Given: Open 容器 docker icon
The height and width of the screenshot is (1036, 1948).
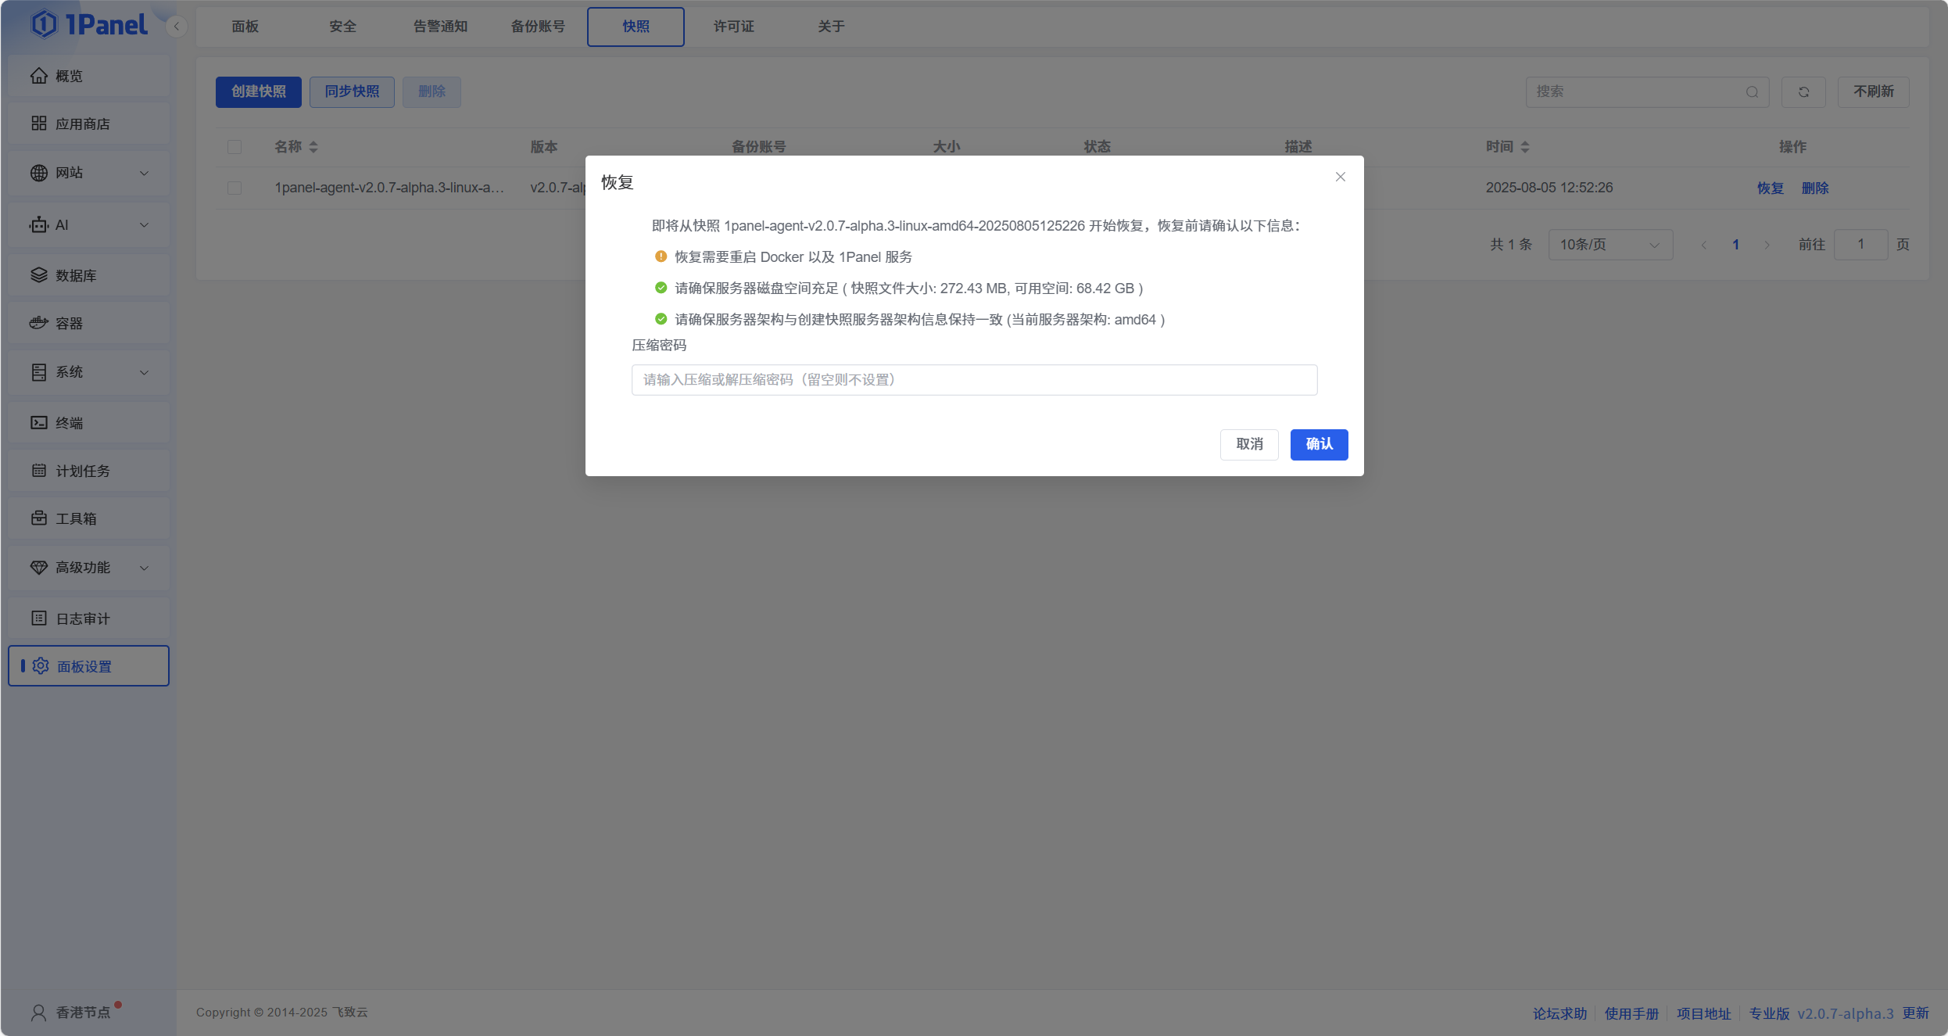Looking at the screenshot, I should pos(39,323).
